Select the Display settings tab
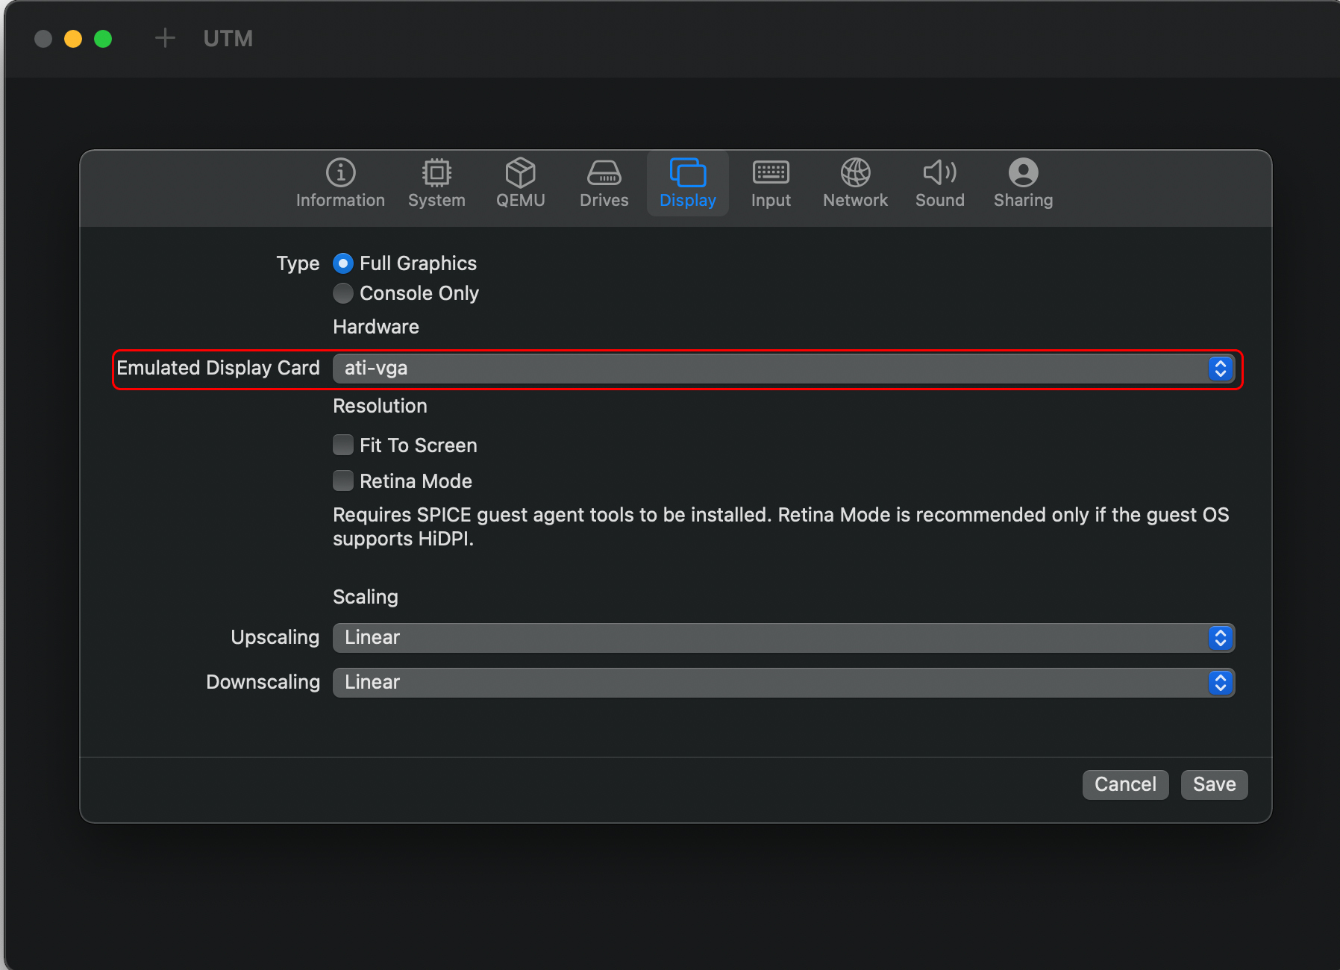 click(688, 184)
